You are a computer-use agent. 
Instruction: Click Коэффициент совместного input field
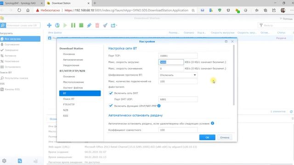[x=178, y=130]
